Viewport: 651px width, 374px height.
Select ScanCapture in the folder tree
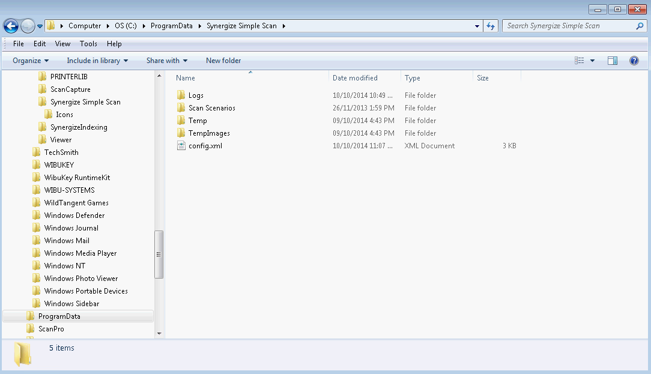(x=70, y=89)
